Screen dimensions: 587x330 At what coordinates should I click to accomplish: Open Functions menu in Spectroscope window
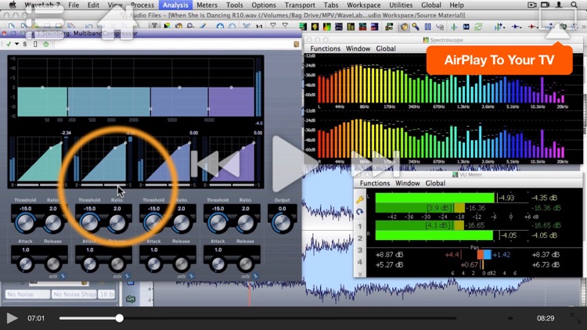pos(325,48)
